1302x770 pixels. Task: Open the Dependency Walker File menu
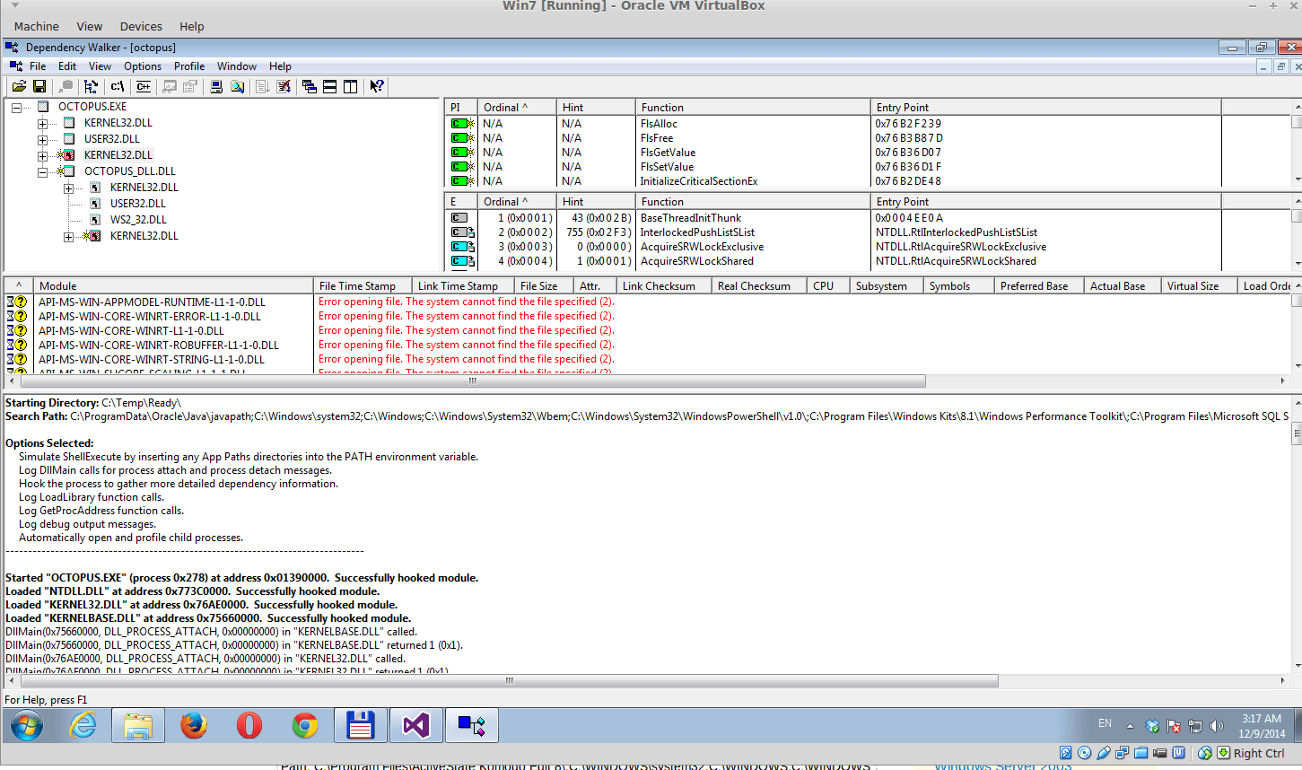(x=38, y=66)
